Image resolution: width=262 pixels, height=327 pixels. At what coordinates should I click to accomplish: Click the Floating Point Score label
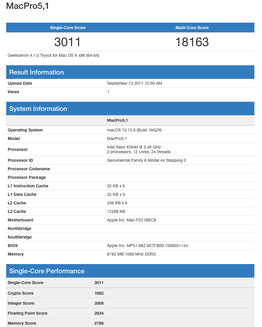tap(28, 313)
